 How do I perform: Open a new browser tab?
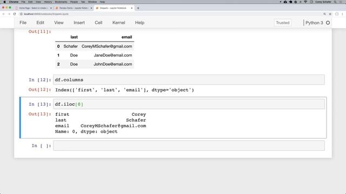(138, 8)
